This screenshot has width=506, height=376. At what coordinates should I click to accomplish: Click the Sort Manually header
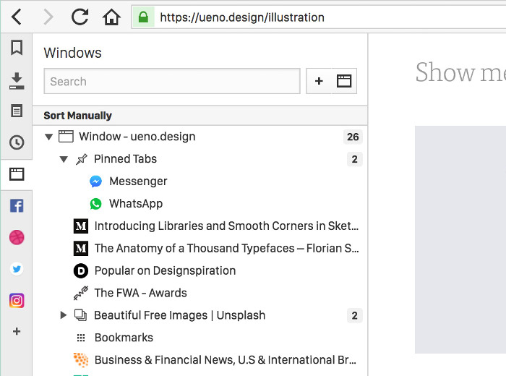point(78,116)
